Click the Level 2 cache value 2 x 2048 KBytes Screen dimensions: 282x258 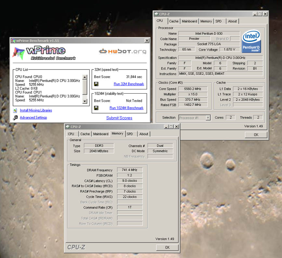[248, 99]
